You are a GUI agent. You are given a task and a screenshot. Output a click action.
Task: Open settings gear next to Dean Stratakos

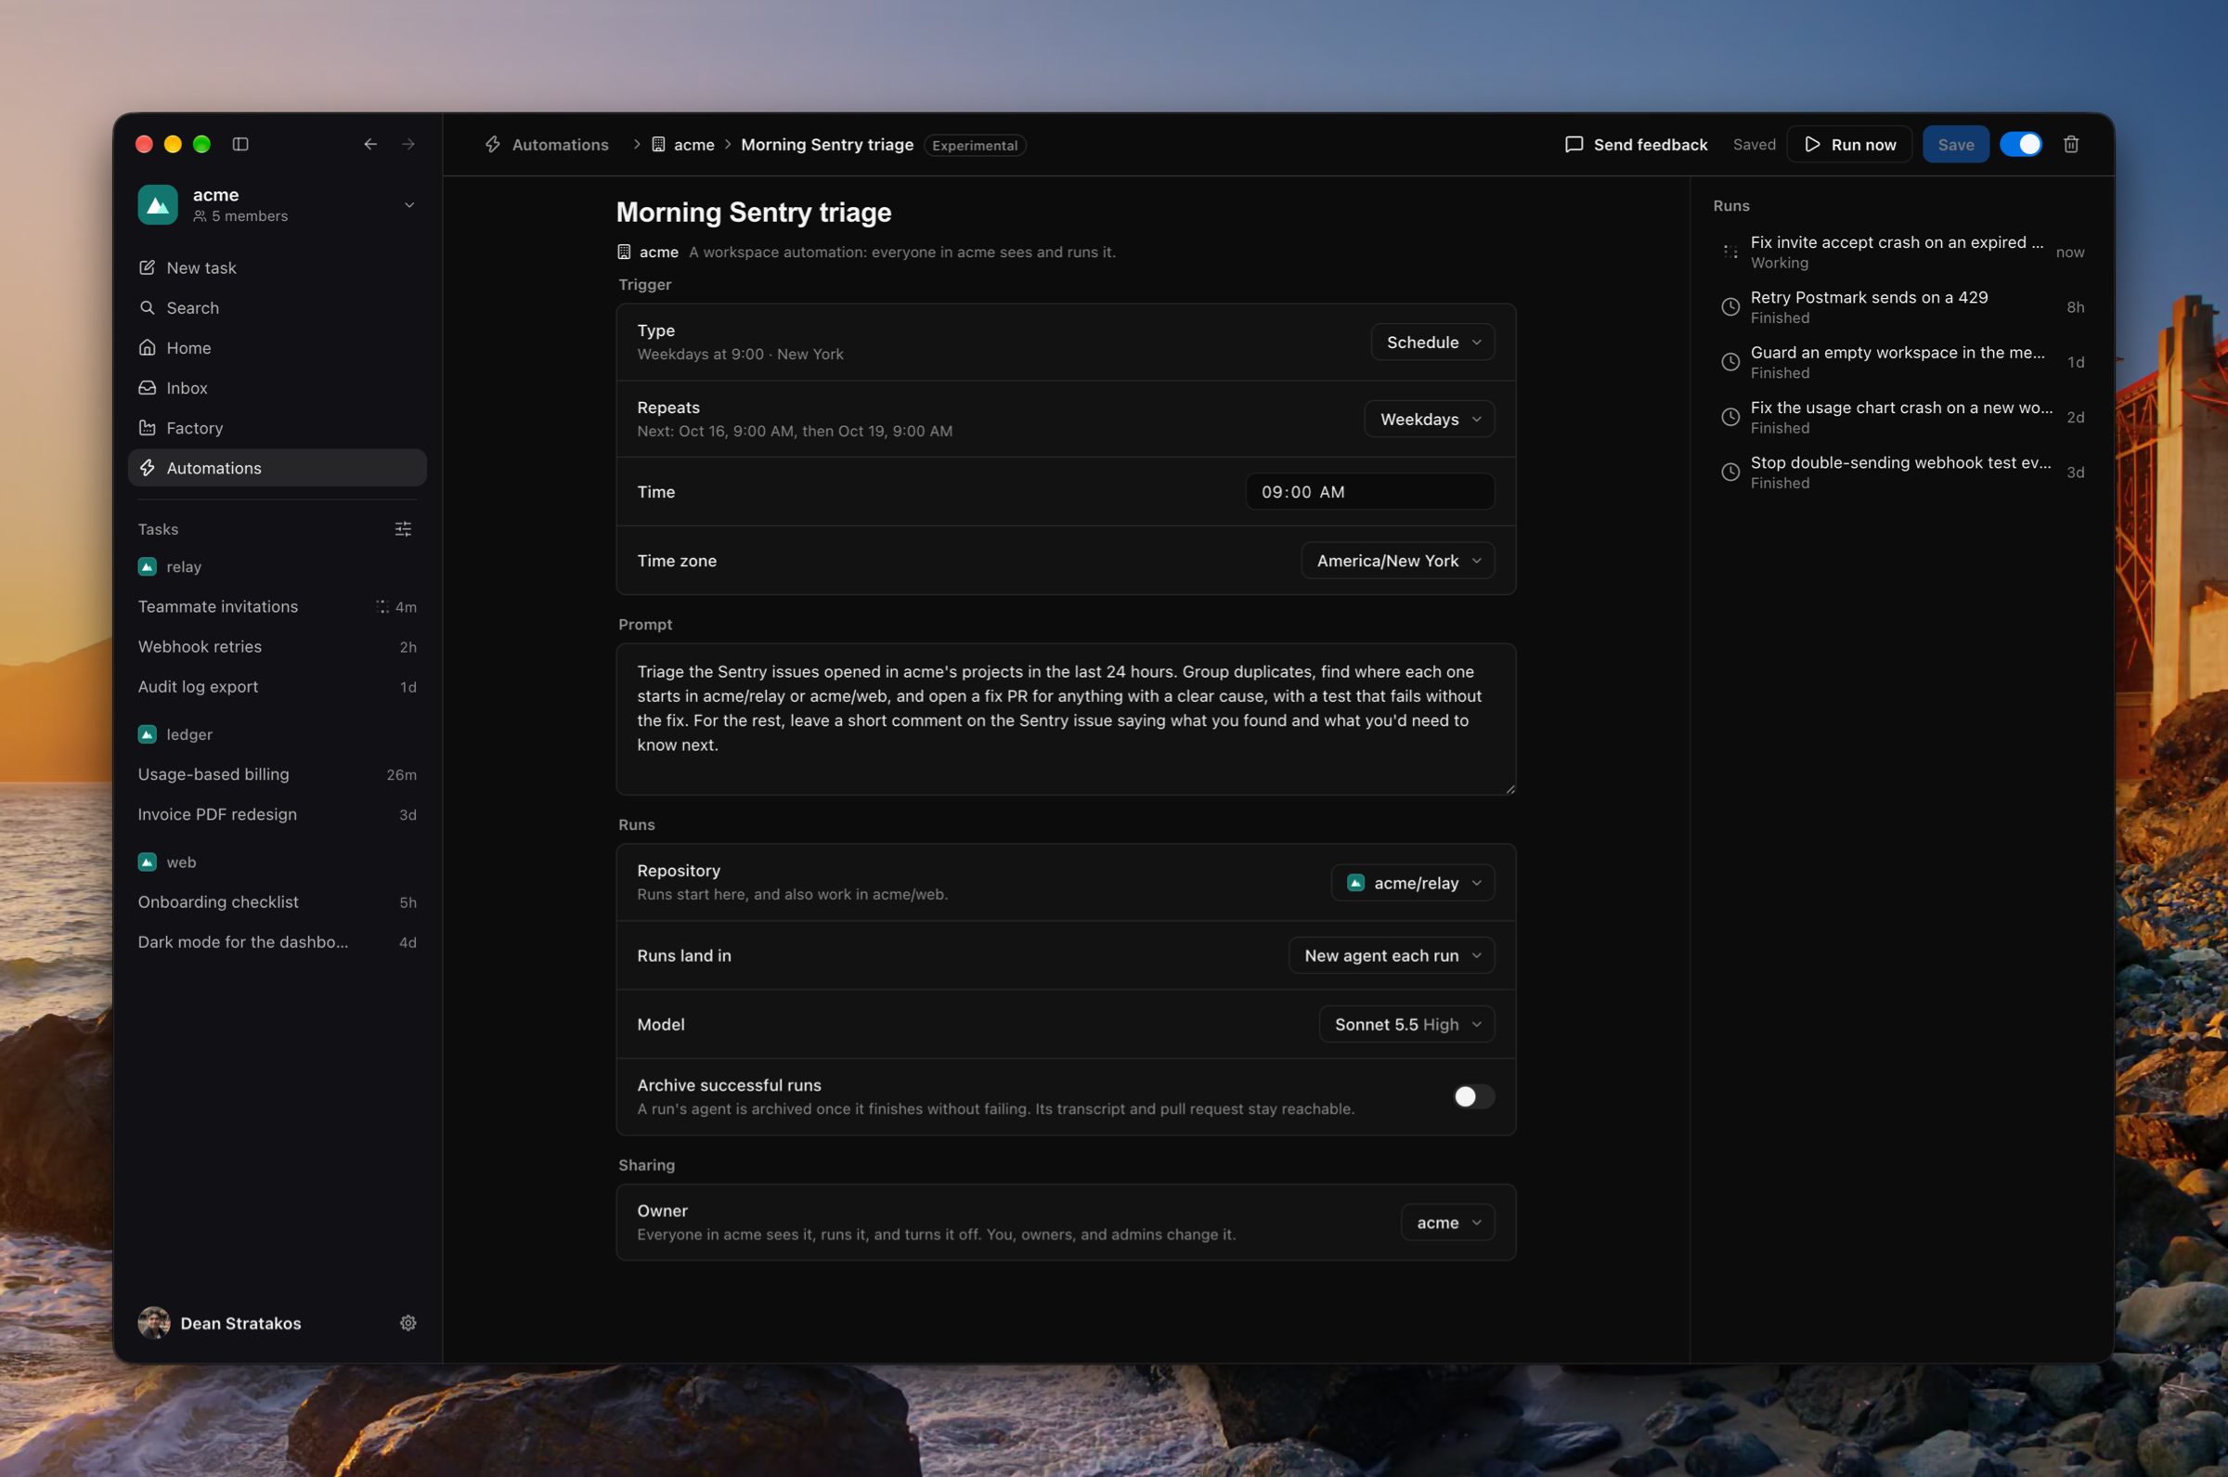point(408,1324)
